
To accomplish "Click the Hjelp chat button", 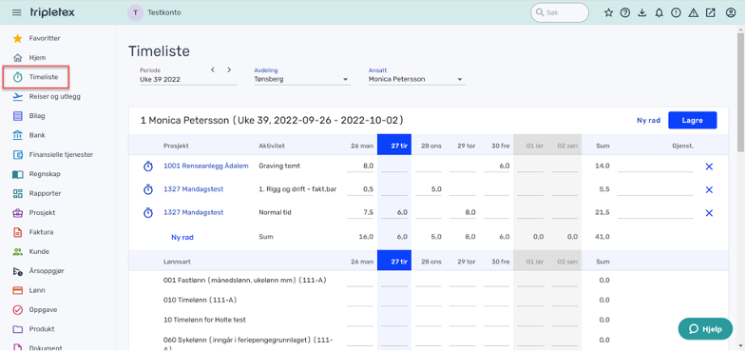I will tap(705, 328).
